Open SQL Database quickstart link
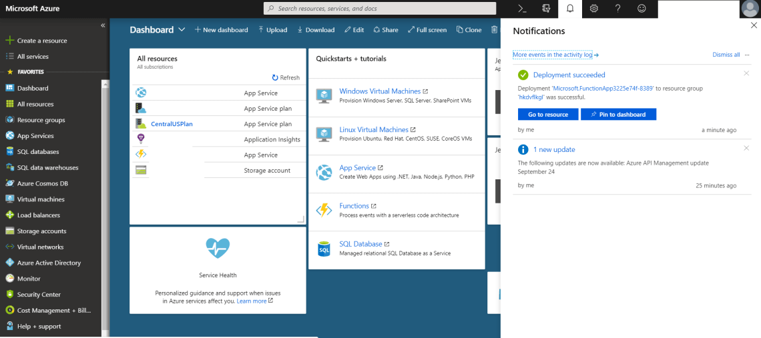Screen dimensions: 761x338 (360, 244)
